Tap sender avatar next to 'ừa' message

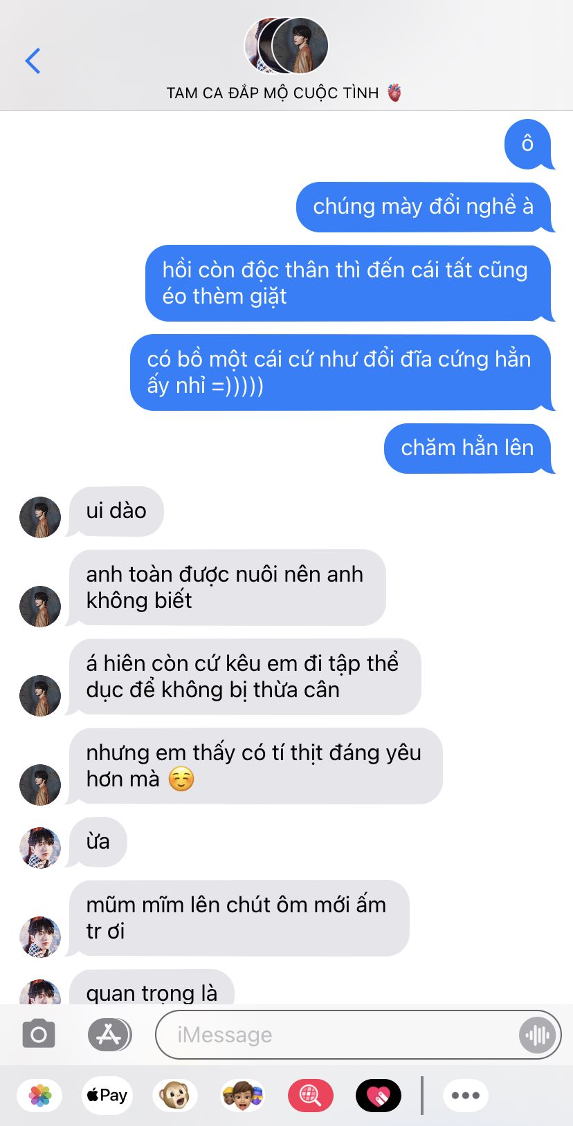pos(40,847)
